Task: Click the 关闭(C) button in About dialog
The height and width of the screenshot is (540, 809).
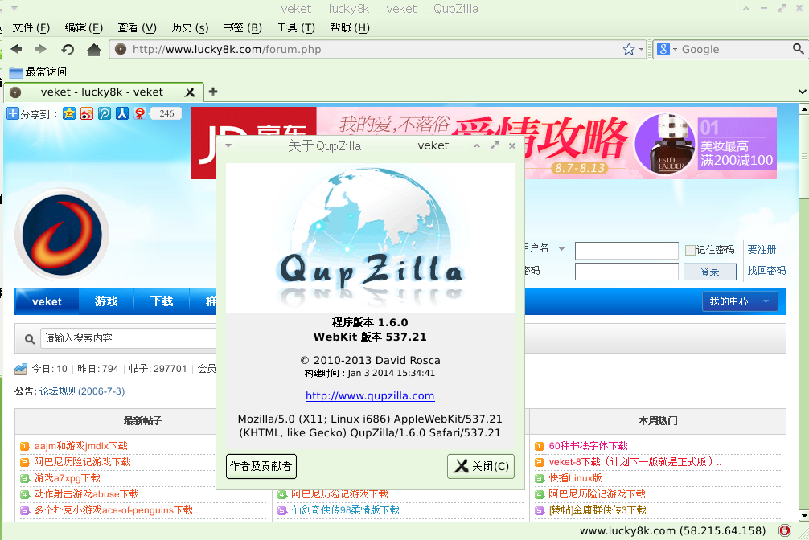Action: click(481, 466)
